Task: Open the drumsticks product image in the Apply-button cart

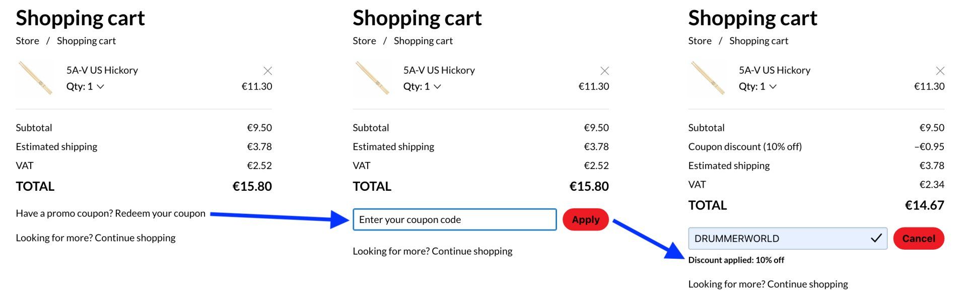Action: (372, 78)
